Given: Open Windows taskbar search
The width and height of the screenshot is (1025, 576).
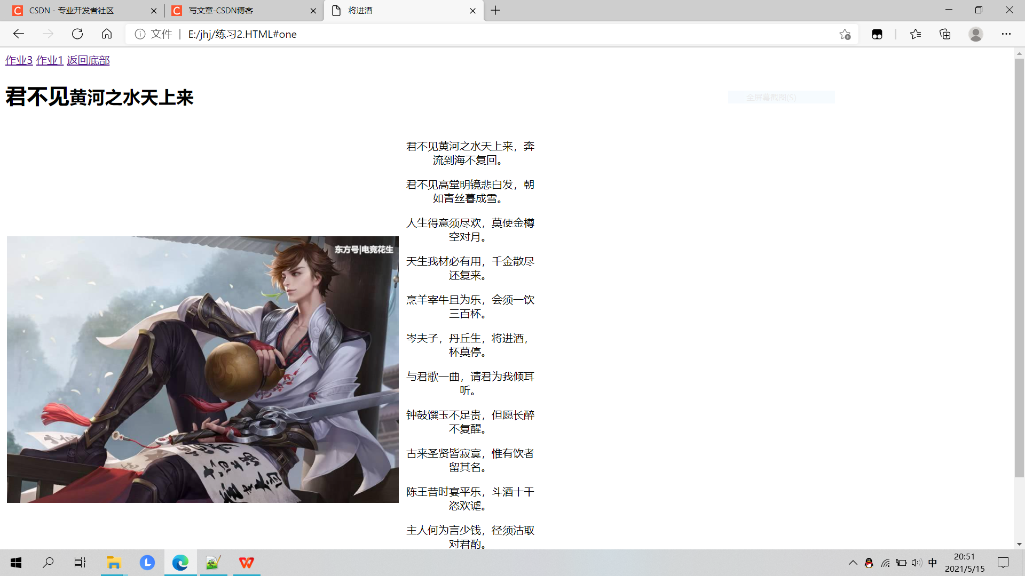Looking at the screenshot, I should (x=48, y=563).
